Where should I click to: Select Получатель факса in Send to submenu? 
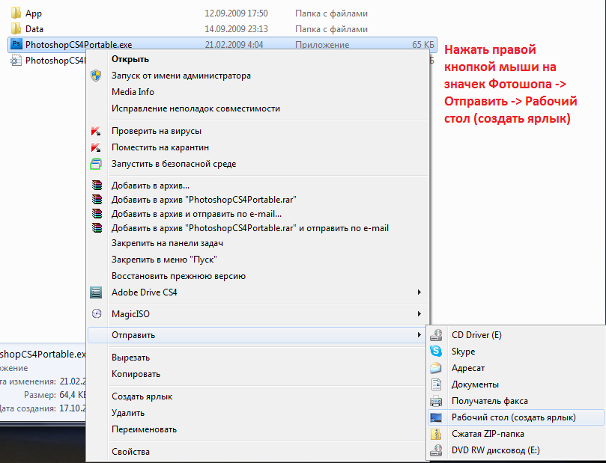pos(489,401)
